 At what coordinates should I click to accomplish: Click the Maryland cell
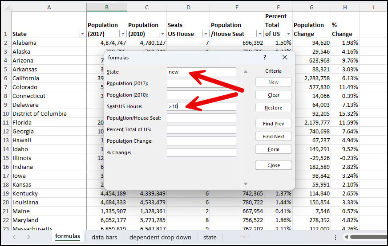(x=49, y=220)
